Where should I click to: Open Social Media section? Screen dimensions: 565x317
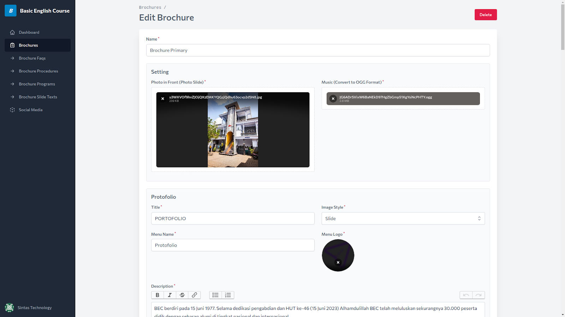37,110
